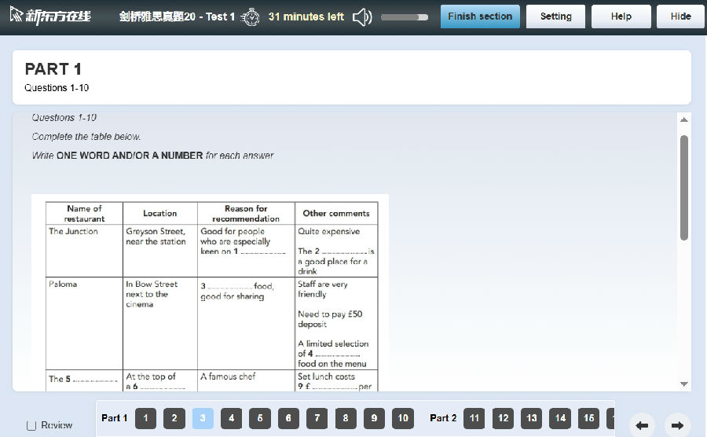The width and height of the screenshot is (707, 437).
Task: Click the Finish section button
Action: click(480, 17)
